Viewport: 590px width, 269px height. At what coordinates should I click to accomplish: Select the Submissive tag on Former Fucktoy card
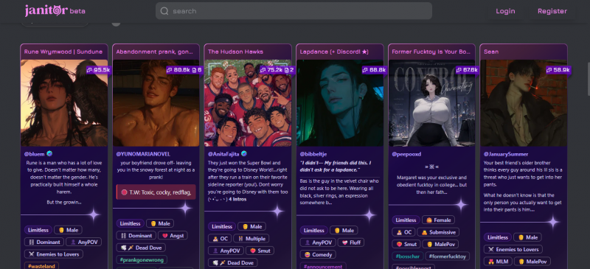pyautogui.click(x=438, y=232)
